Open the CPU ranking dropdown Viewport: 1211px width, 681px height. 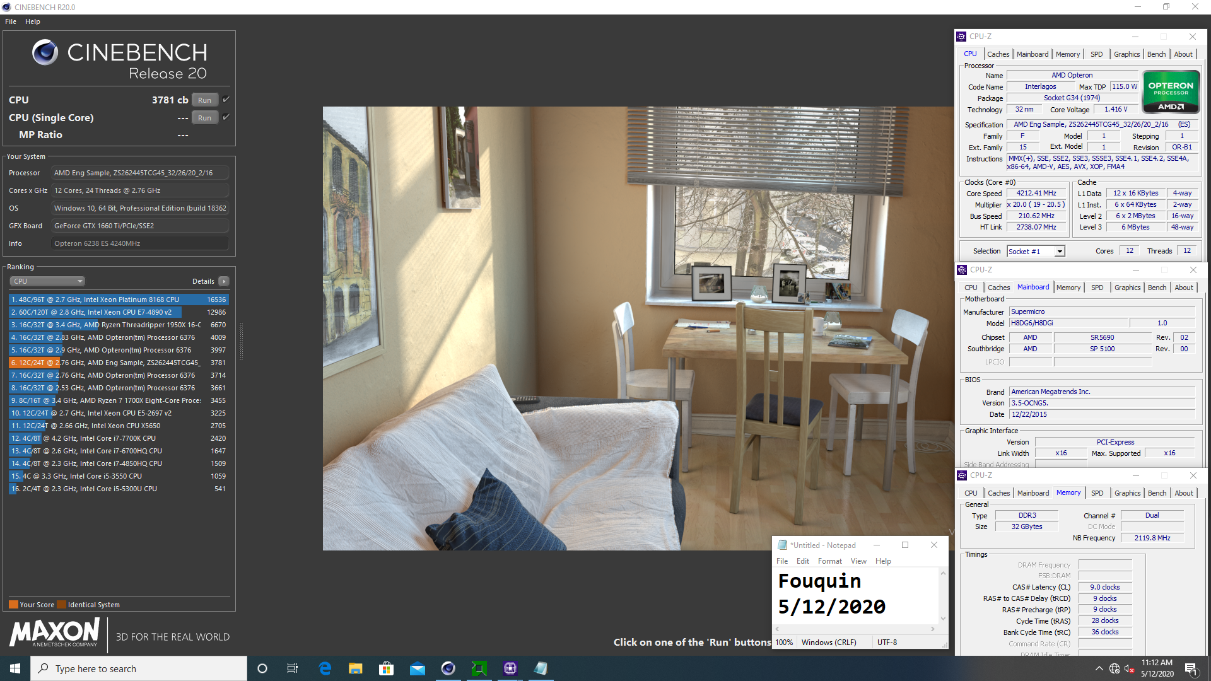pyautogui.click(x=47, y=281)
